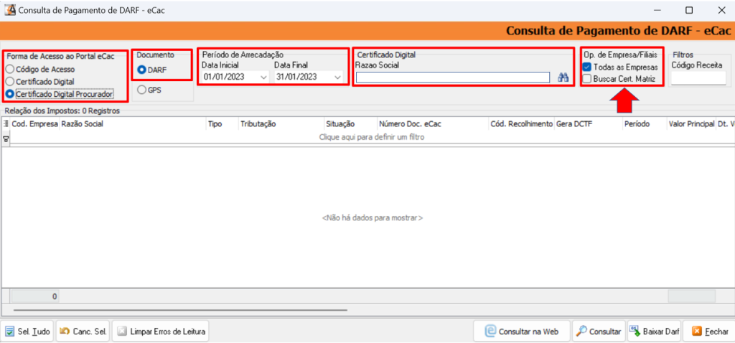The width and height of the screenshot is (735, 343).
Task: Click the Período column header
Action: [x=644, y=124]
